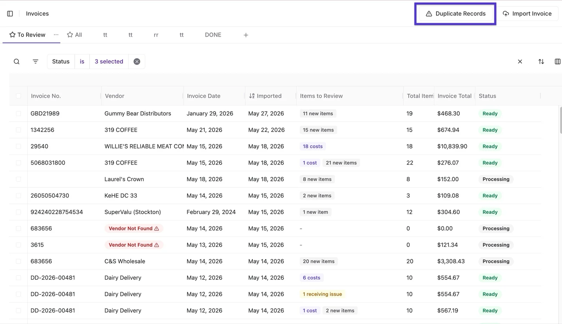Click '$567.19' invoice total

[448, 311]
